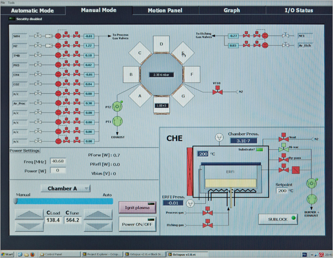
Task: Switch to the Automatic Mode tab
Action: pyautogui.click(x=32, y=10)
